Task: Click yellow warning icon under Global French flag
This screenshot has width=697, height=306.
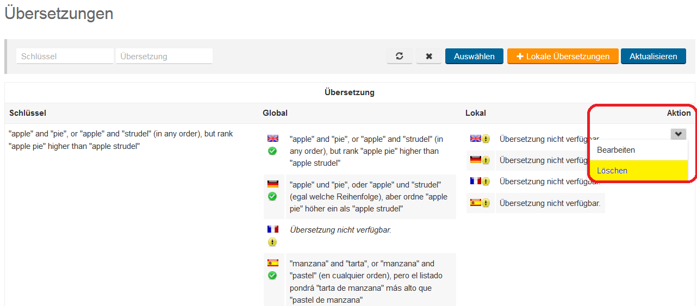Action: (272, 242)
